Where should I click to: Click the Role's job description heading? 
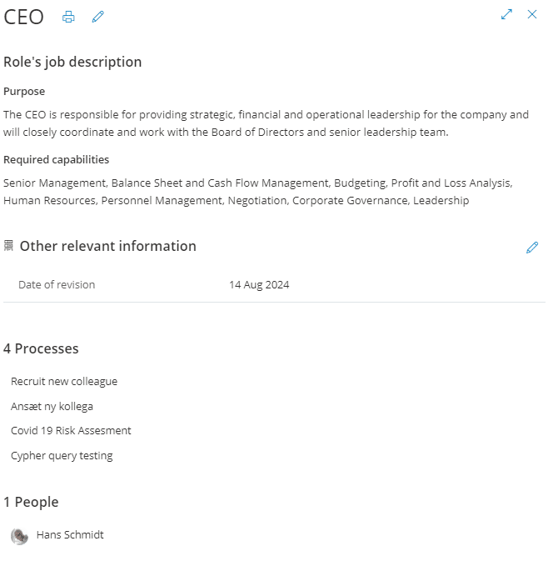coord(72,63)
